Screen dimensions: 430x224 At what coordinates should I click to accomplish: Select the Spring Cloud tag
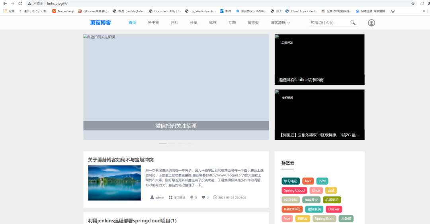pyautogui.click(x=294, y=191)
